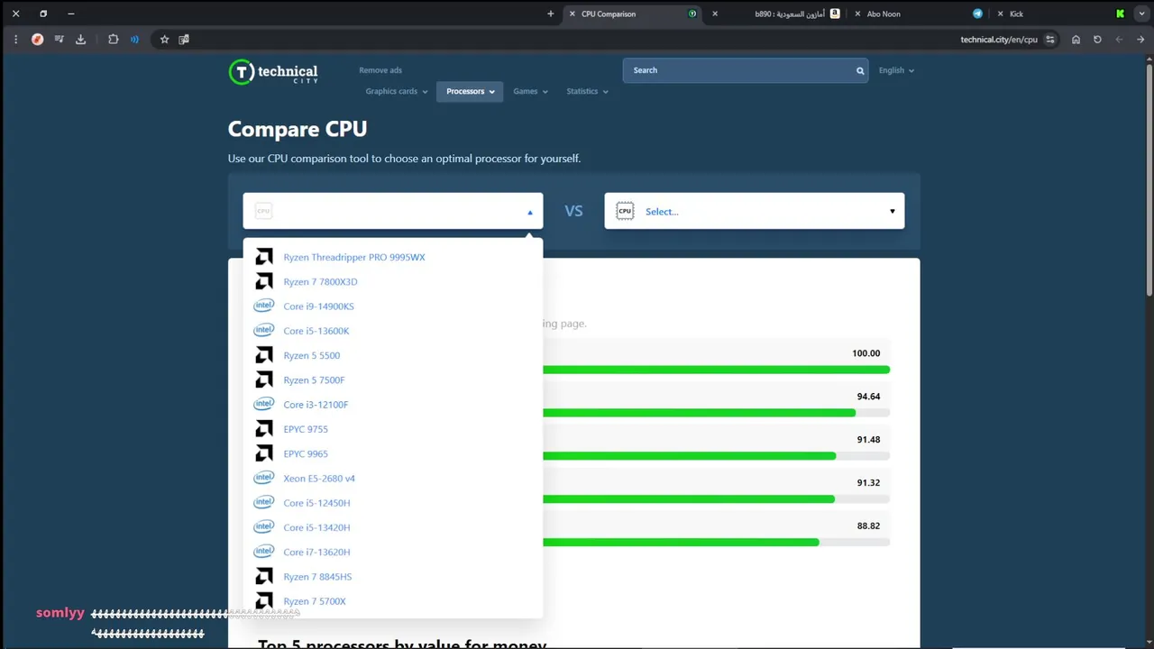The width and height of the screenshot is (1154, 649).
Task: Open the Statistics menu
Action: [587, 91]
